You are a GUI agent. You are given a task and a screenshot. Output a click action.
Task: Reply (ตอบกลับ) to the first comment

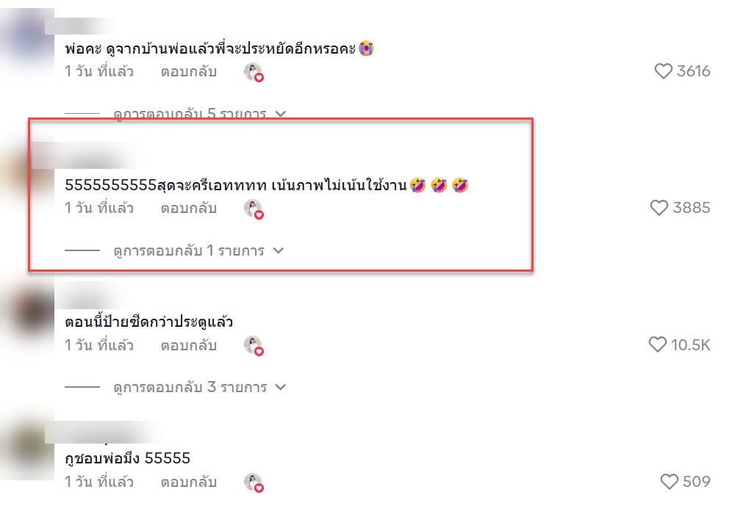tap(189, 71)
